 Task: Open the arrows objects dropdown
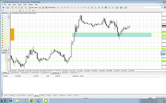34,11
